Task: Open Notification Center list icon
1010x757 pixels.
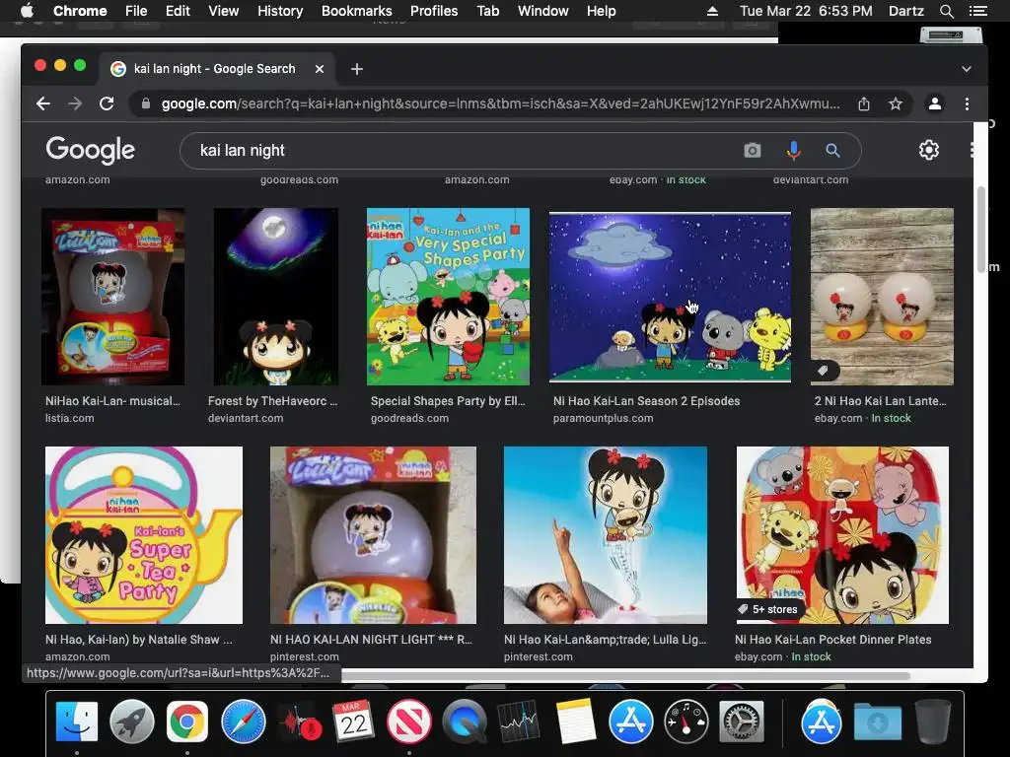Action: (x=977, y=11)
